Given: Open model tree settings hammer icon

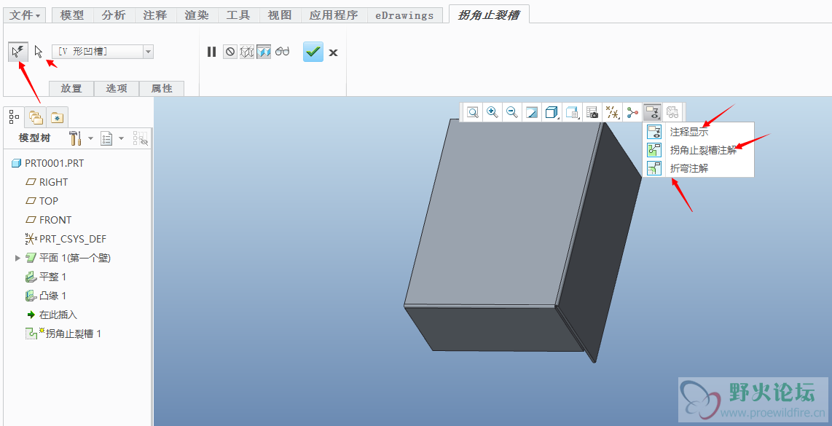Looking at the screenshot, I should (x=75, y=139).
